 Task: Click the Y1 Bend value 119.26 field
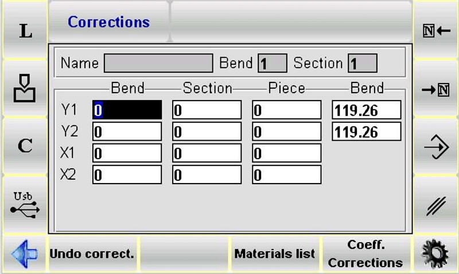point(366,110)
